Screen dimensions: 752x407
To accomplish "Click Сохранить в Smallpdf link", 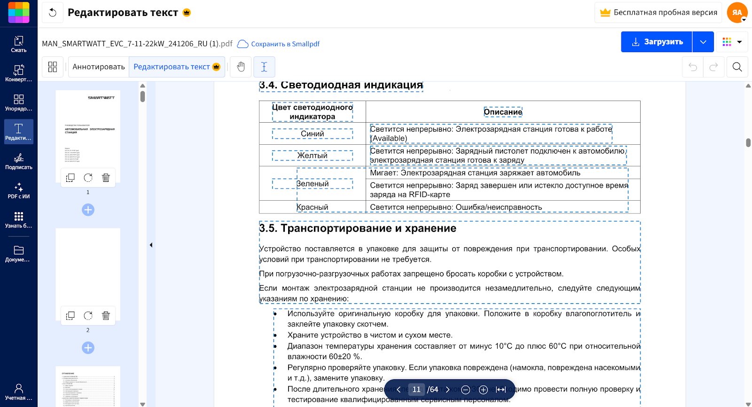I will click(278, 44).
